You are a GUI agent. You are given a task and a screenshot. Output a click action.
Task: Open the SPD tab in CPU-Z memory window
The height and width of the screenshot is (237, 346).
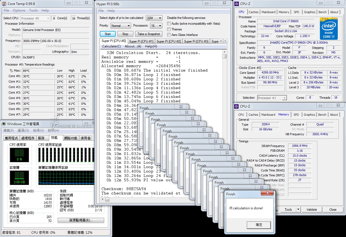(x=296, y=115)
